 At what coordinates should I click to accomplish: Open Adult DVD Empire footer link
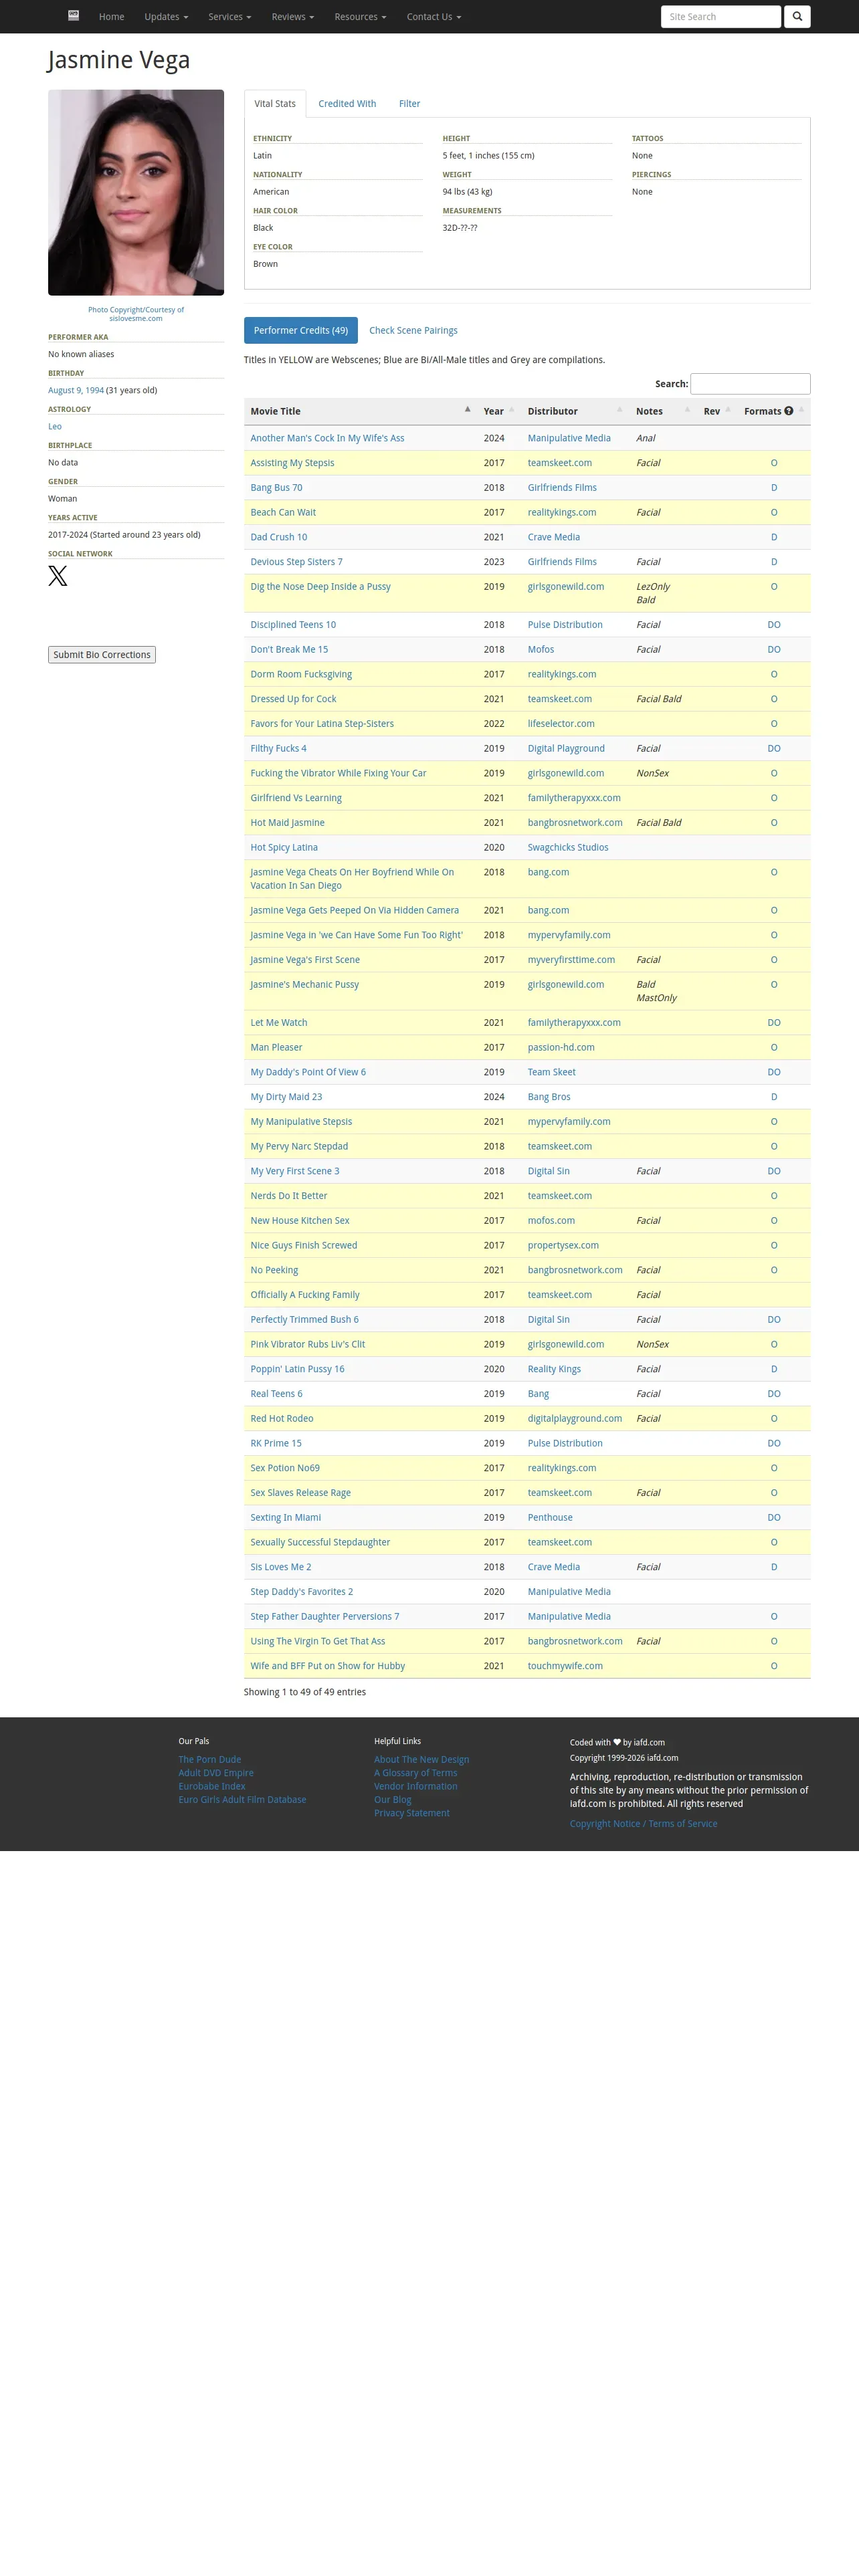(216, 1773)
